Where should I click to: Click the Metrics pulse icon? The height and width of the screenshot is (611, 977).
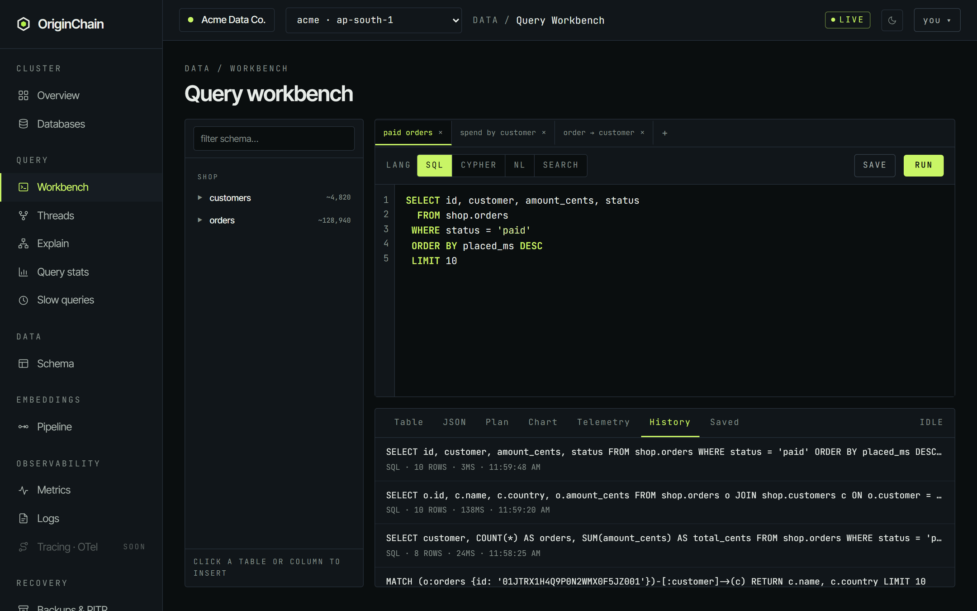click(x=24, y=490)
